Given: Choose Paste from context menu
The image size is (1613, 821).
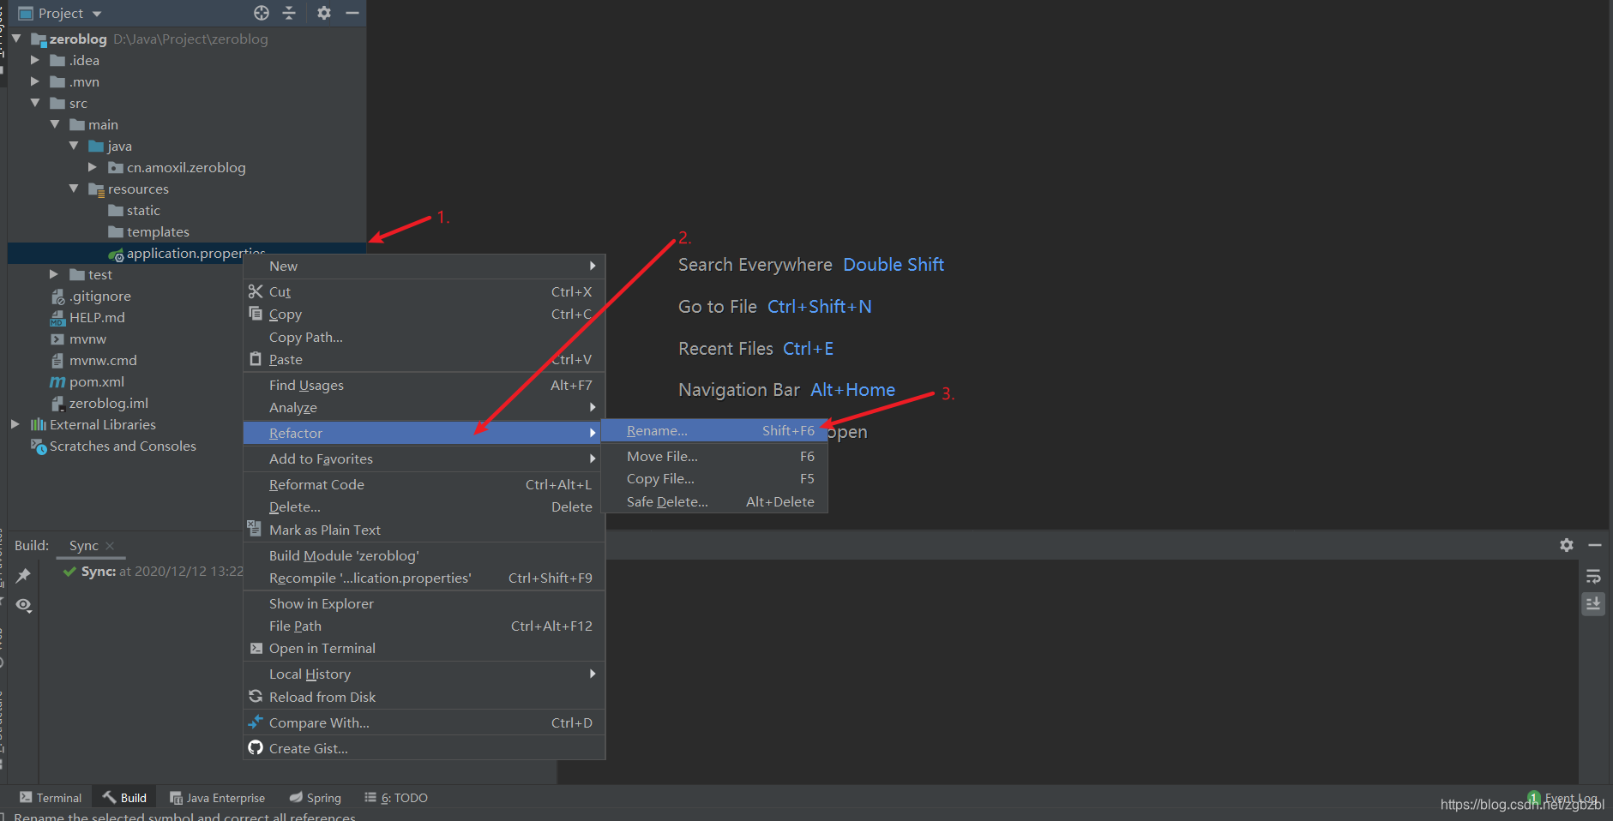Looking at the screenshot, I should pos(424,359).
